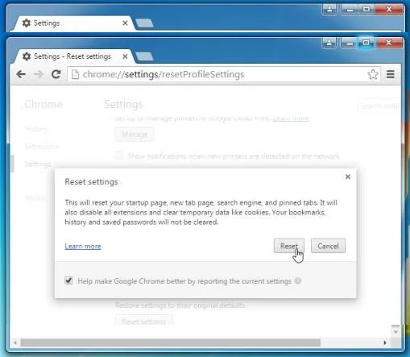Click the horizontal scrollbar left arrow

(15, 342)
